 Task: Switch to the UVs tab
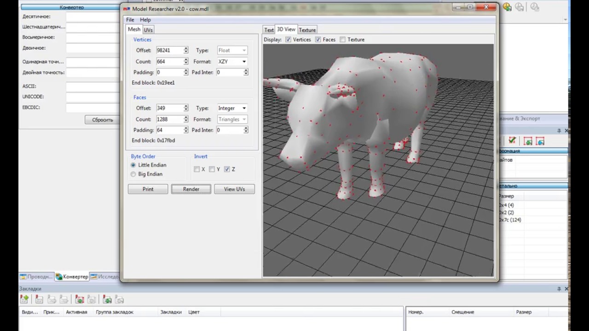(x=148, y=30)
